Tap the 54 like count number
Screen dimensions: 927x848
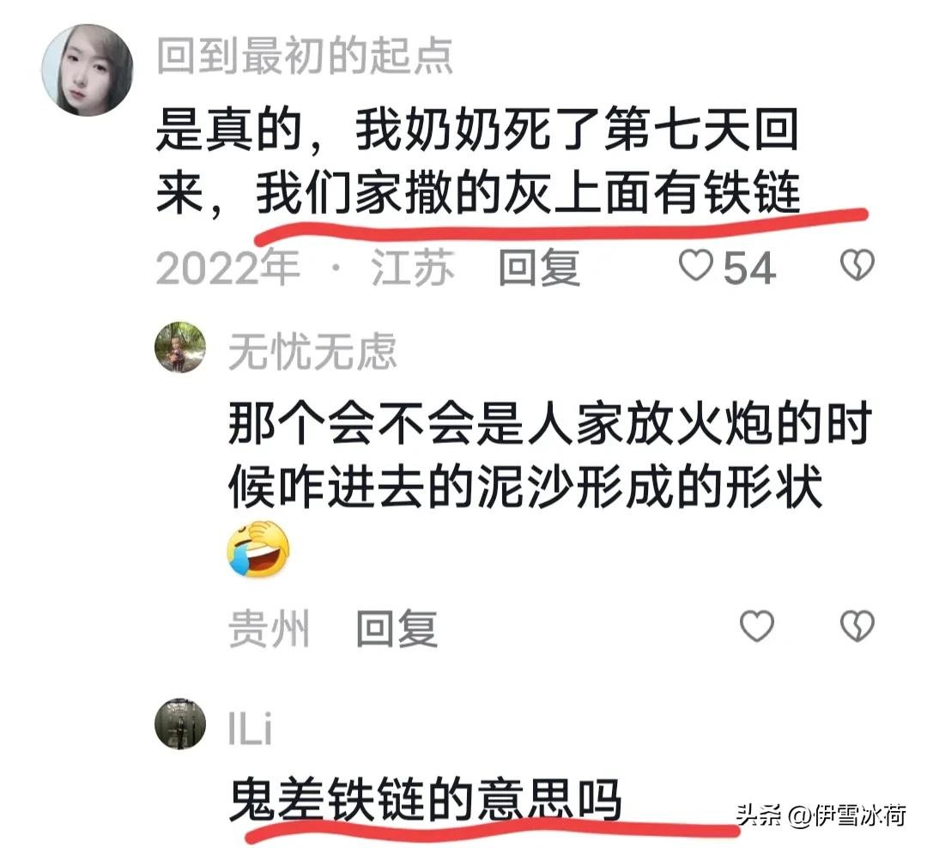[x=749, y=268]
